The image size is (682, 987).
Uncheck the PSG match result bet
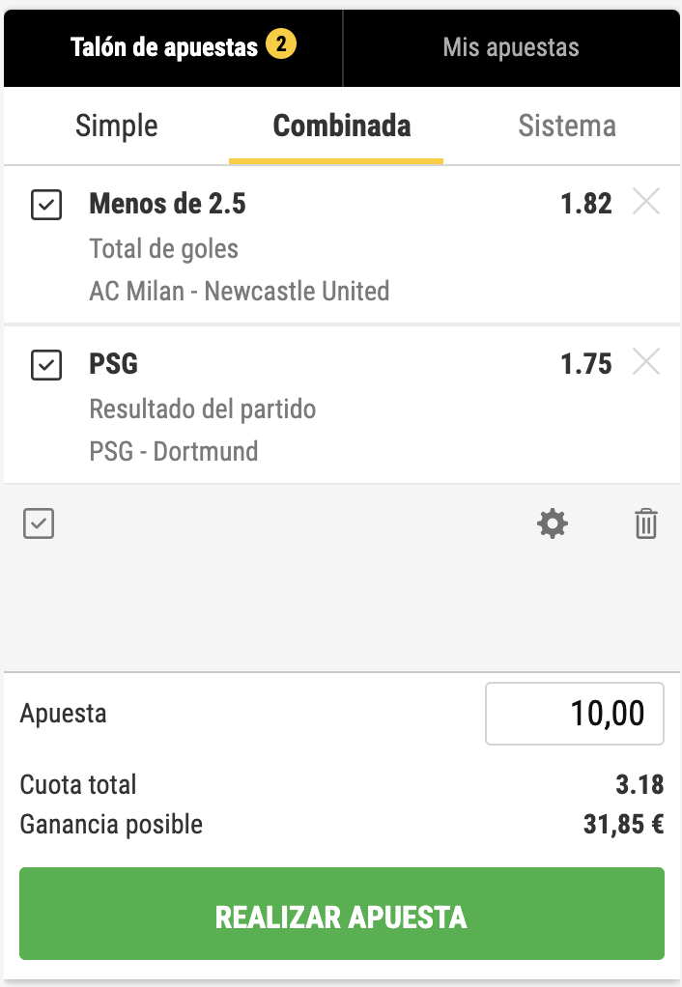(x=46, y=365)
